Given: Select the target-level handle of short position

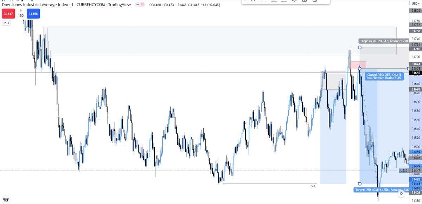Looking at the screenshot, I should coord(359,183).
